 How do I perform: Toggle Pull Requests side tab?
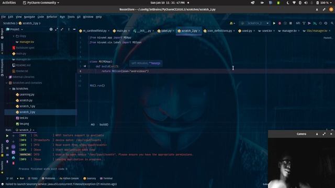coord(2,67)
